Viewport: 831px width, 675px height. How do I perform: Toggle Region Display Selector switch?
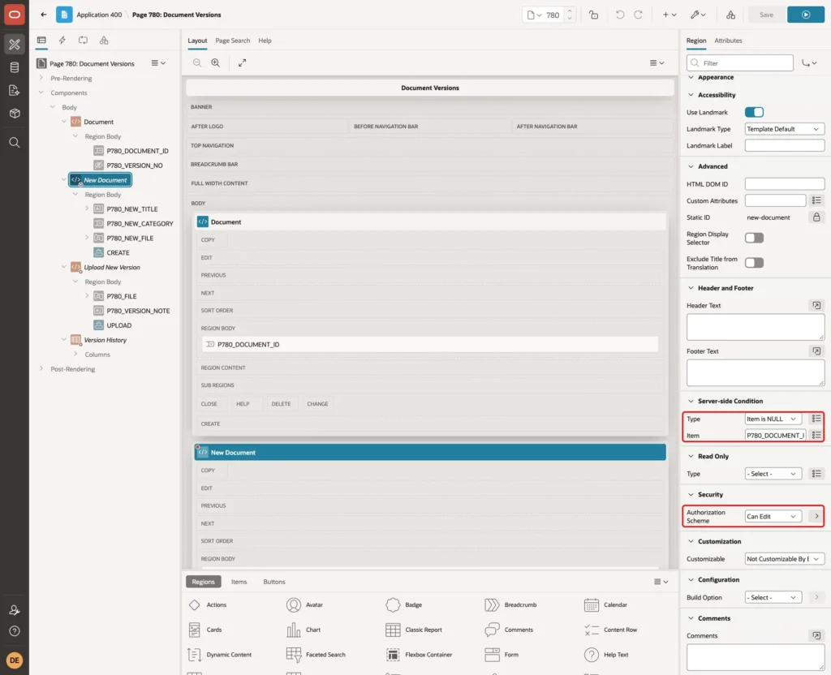point(754,238)
